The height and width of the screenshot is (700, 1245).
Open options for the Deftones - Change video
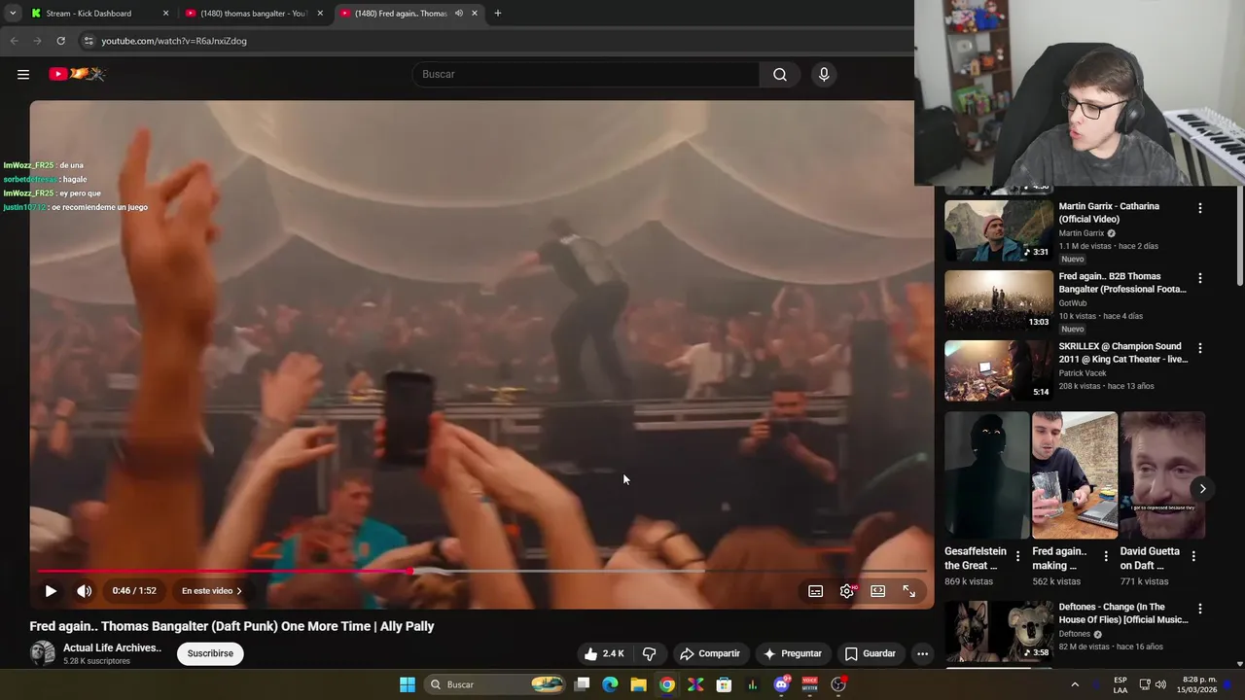(1199, 609)
